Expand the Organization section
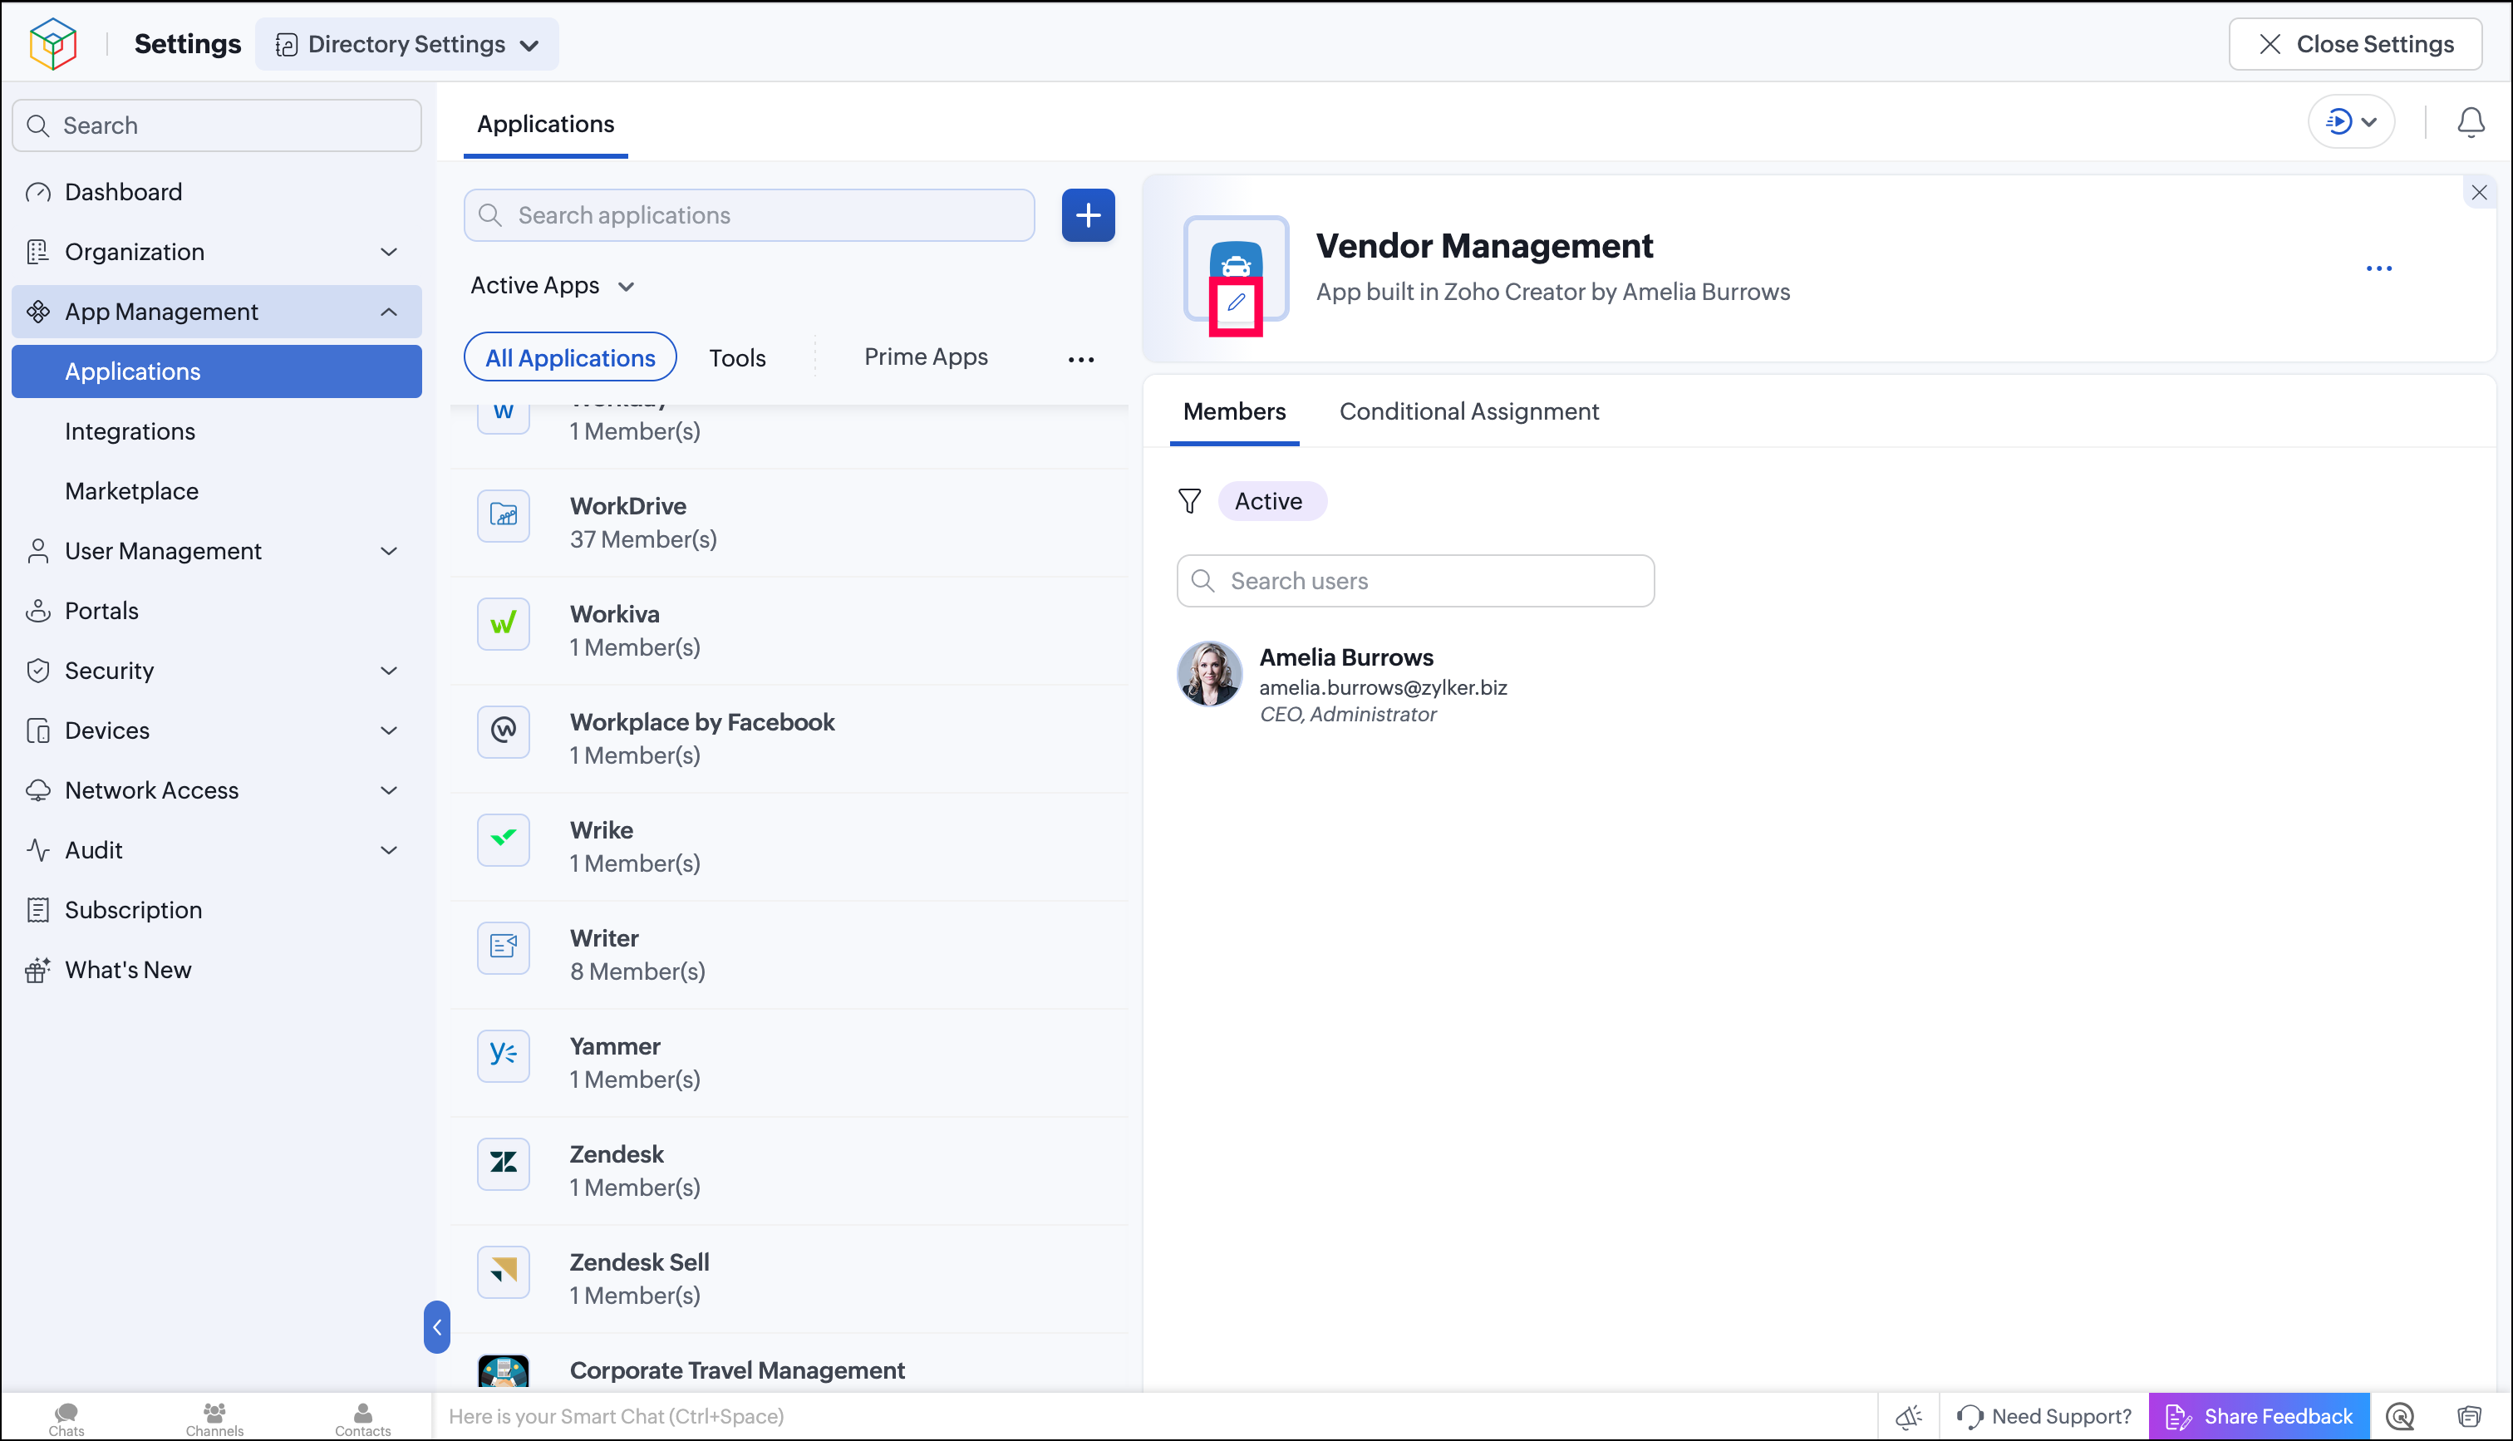 click(x=217, y=251)
